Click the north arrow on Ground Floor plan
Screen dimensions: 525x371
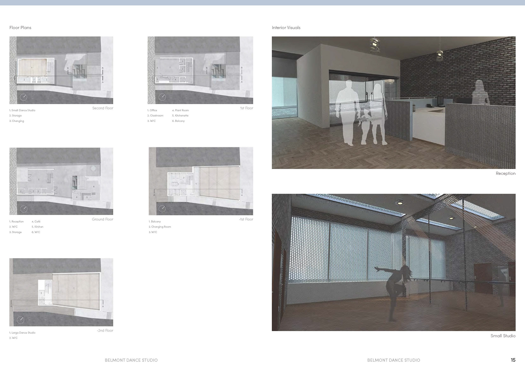24,209
